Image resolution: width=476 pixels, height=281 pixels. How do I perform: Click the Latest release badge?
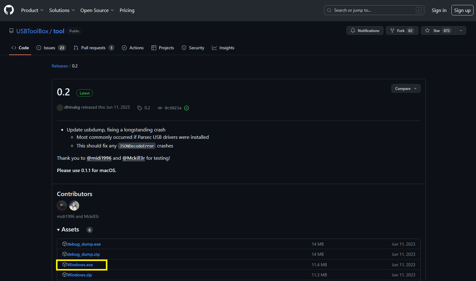point(85,93)
